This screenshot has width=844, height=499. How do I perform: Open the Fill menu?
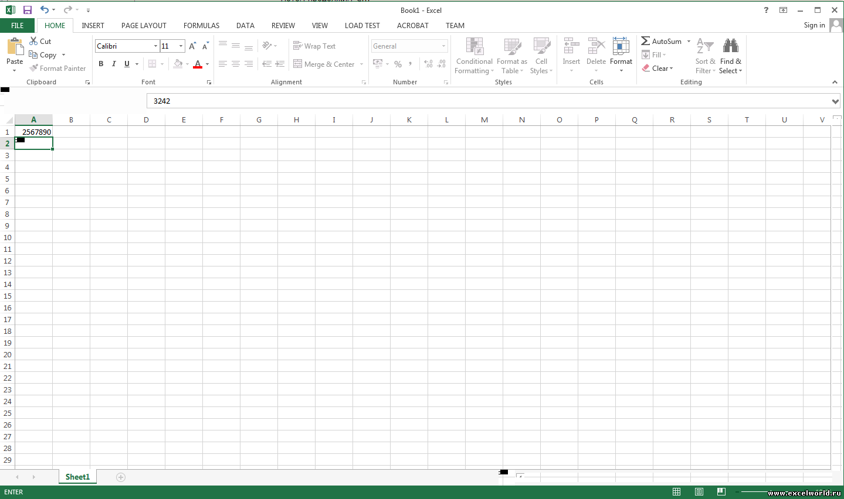pyautogui.click(x=654, y=55)
